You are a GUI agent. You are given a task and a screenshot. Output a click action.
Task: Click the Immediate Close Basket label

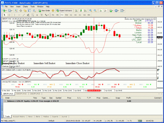(x=77, y=63)
